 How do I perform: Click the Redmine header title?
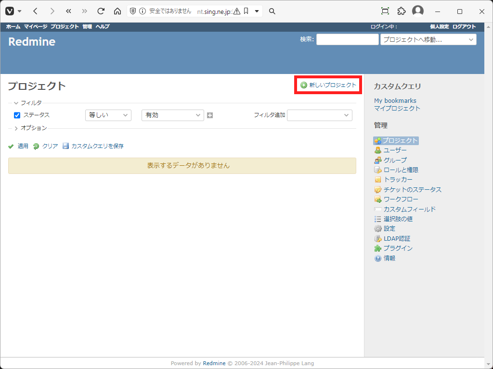[32, 42]
